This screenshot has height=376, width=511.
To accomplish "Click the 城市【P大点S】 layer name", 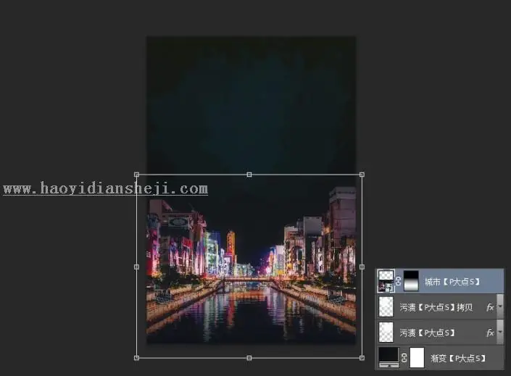I will [452, 282].
